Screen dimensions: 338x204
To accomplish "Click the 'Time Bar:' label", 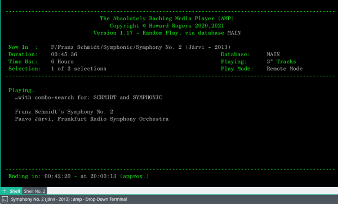I will (23, 62).
